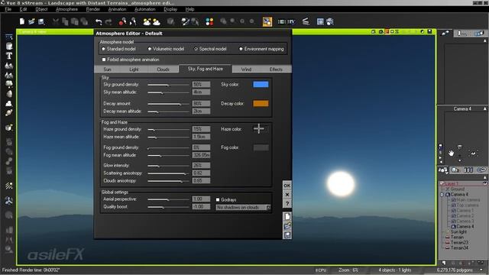Select the Text tool in left sidebar
This screenshot has height=275, width=489.
9,56
